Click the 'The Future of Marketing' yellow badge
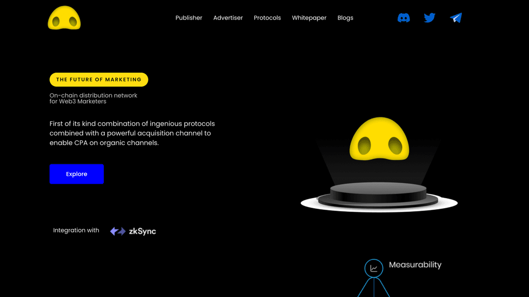Viewport: 529px width, 297px height. click(99, 80)
